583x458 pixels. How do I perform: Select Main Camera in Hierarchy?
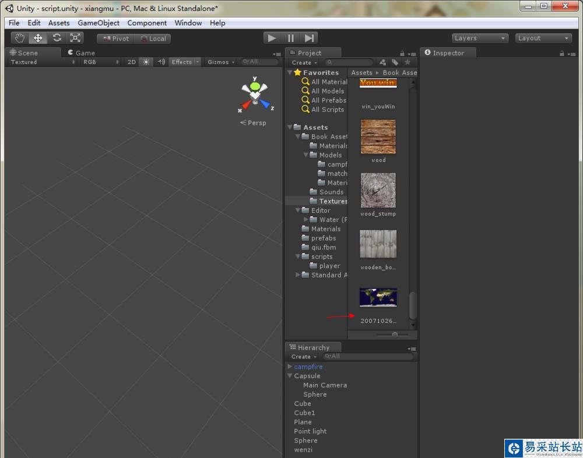pyautogui.click(x=325, y=385)
